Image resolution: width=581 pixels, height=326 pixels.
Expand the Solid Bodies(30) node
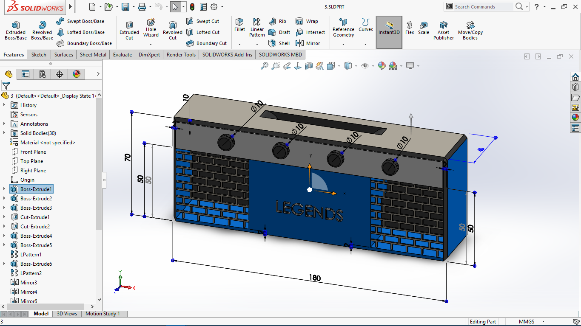click(4, 133)
